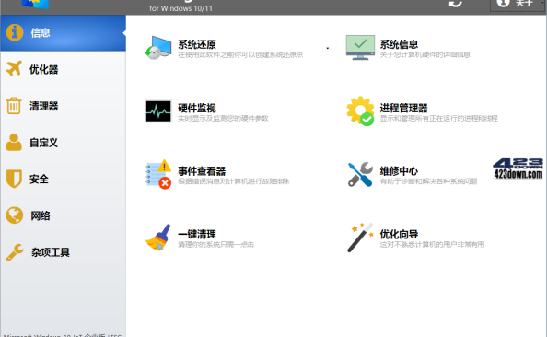Viewport: 547px width, 337px height.
Task: Open the 网络 sidebar section
Action: (64, 215)
